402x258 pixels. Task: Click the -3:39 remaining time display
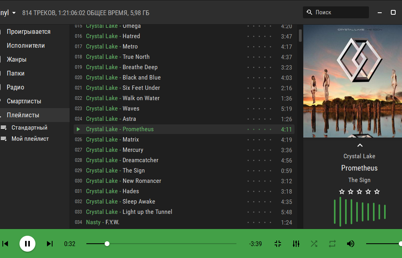coord(256,244)
